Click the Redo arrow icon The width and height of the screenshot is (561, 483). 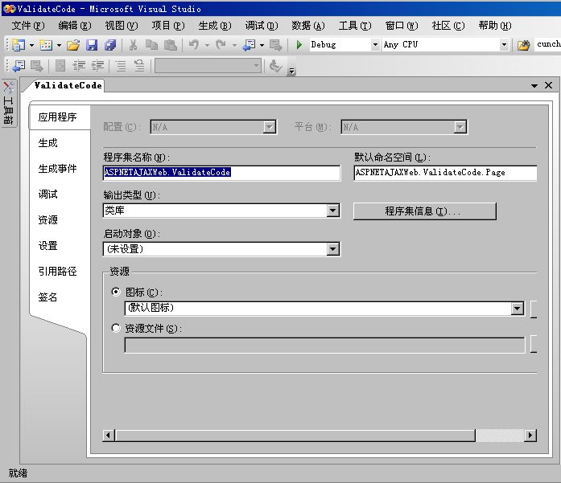(x=221, y=45)
